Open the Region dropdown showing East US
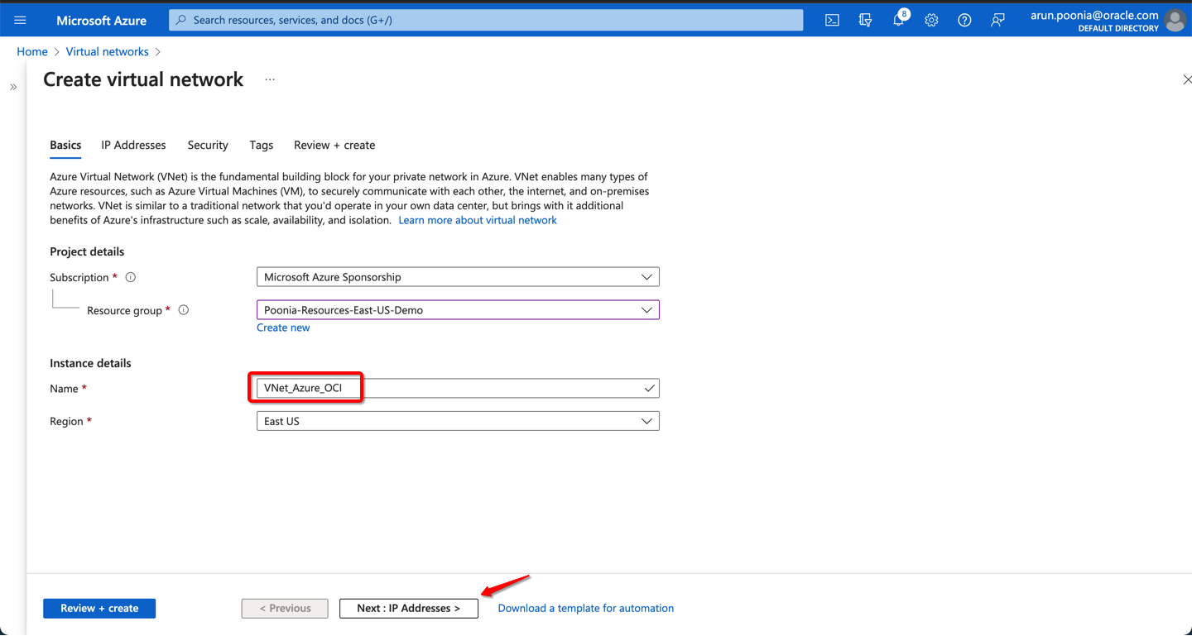Viewport: 1192px width, 636px height. point(458,421)
